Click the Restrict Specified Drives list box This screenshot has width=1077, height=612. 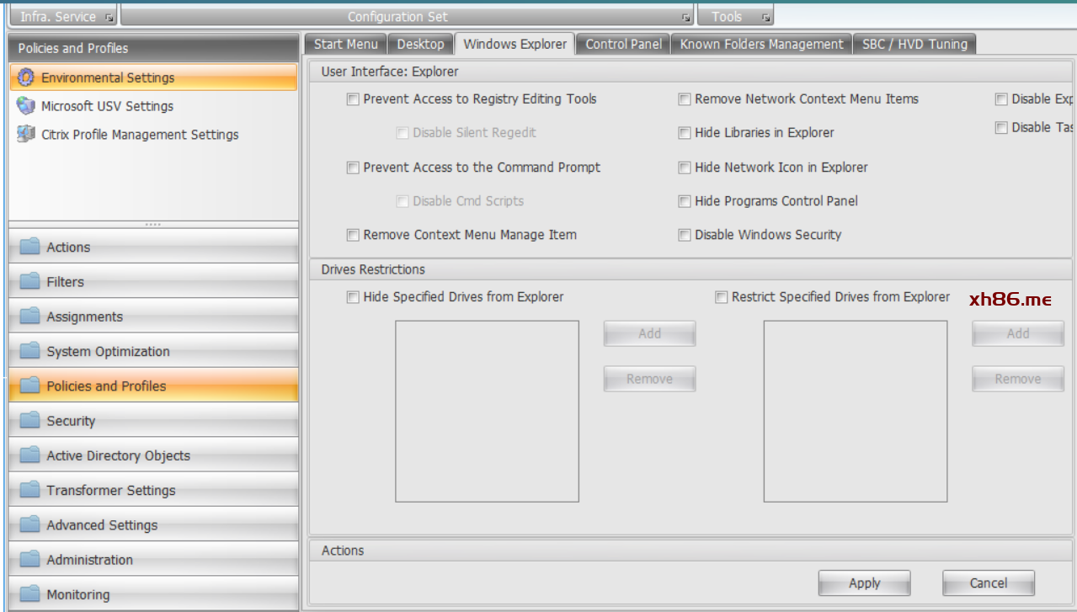(x=855, y=411)
